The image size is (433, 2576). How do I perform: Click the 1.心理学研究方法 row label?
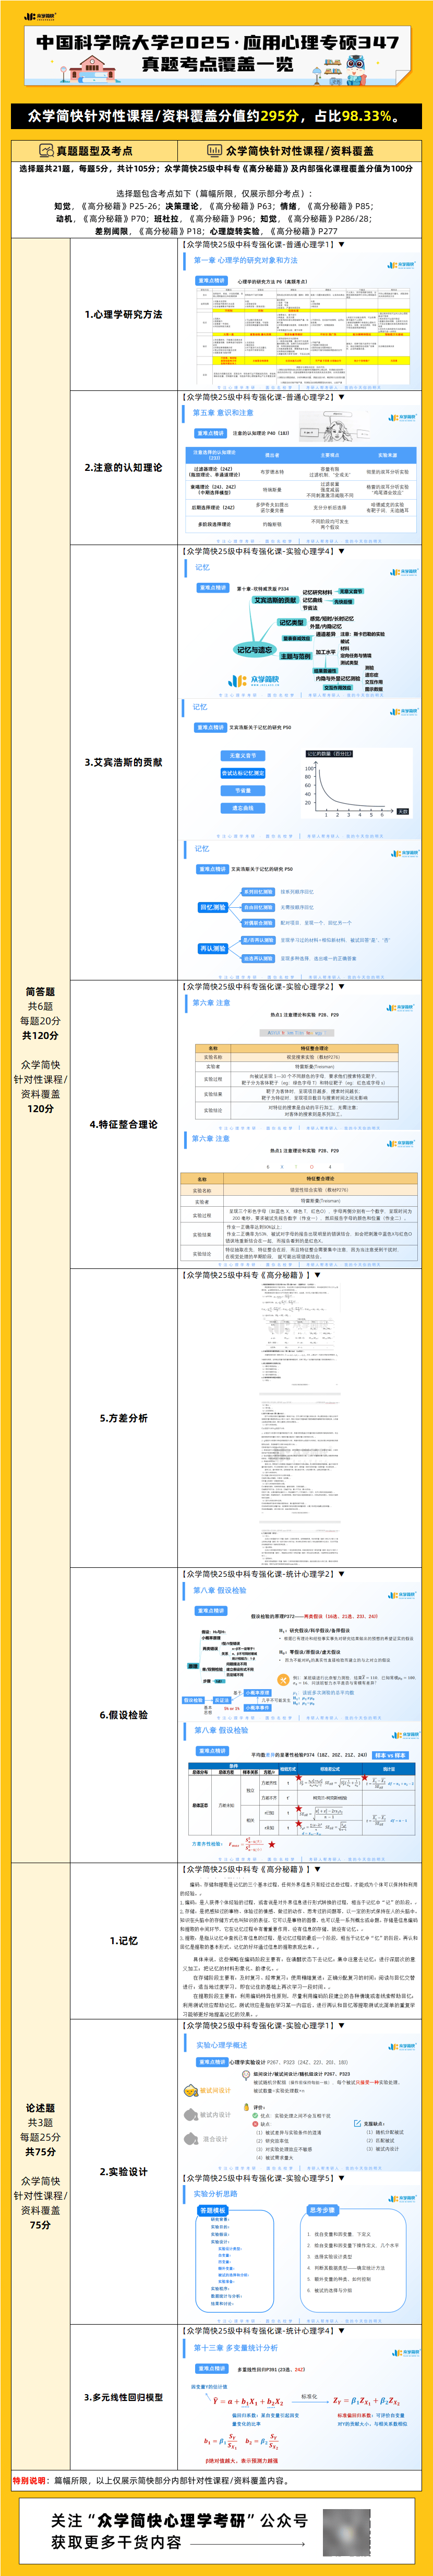pyautogui.click(x=124, y=314)
